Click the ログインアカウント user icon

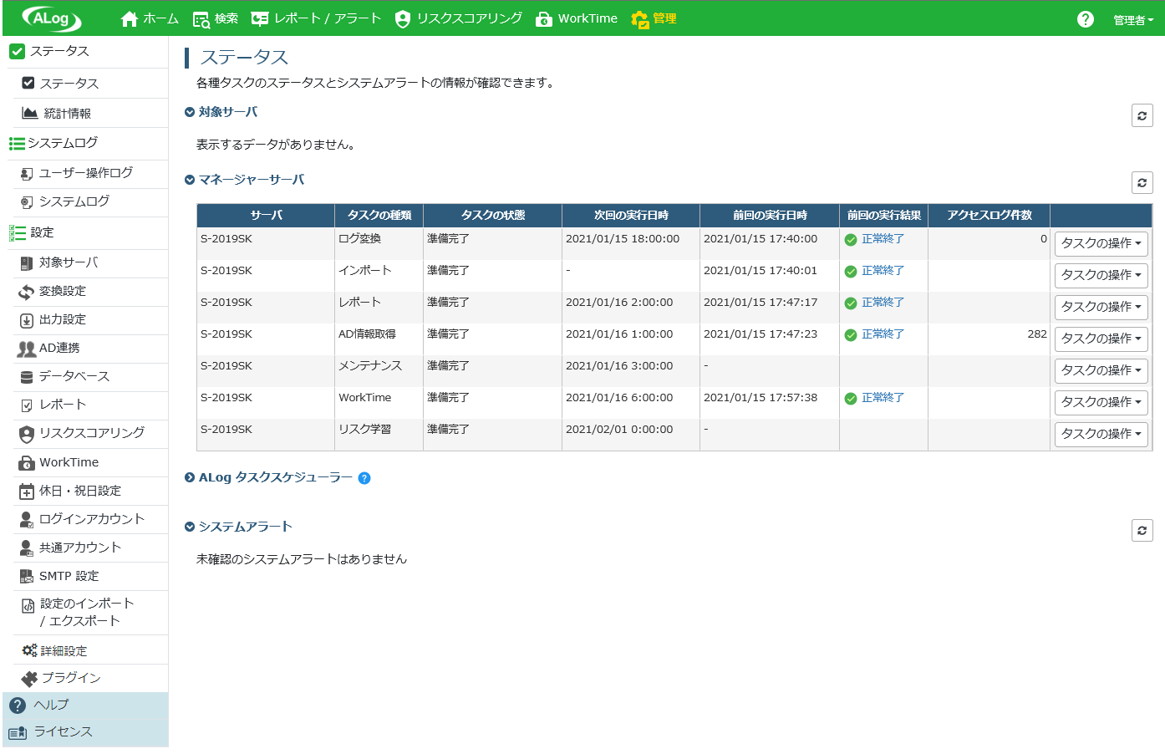pyautogui.click(x=27, y=520)
